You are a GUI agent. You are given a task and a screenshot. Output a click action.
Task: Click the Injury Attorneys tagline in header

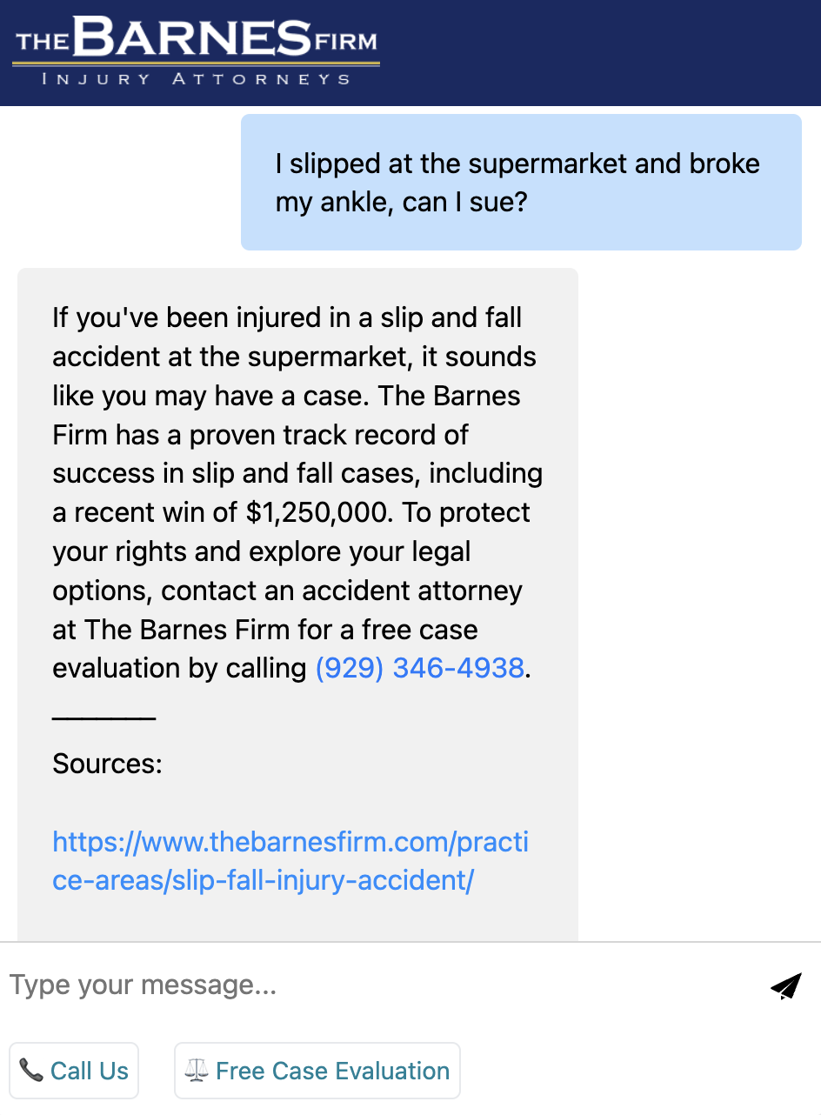(197, 79)
